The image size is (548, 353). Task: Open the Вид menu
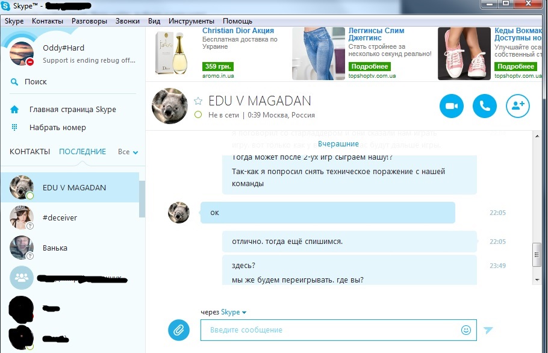tap(154, 21)
